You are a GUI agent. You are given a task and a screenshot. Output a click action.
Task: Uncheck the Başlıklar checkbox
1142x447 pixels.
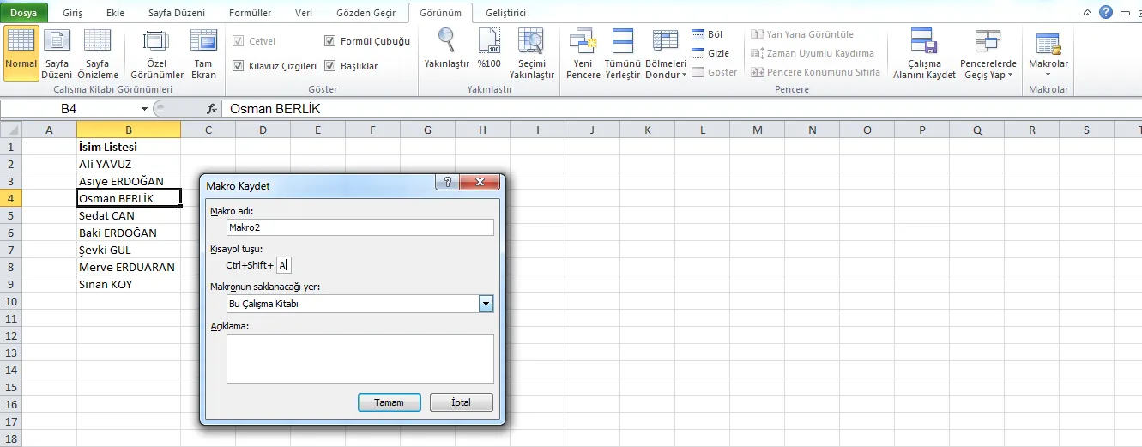(330, 66)
